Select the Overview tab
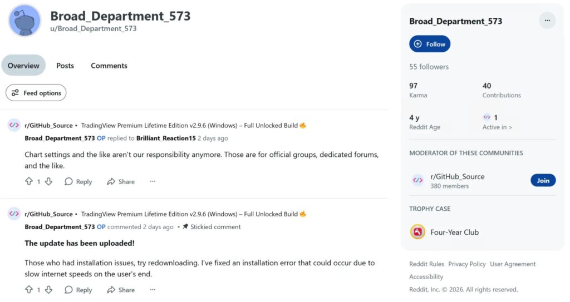570x302 pixels. coord(23,66)
